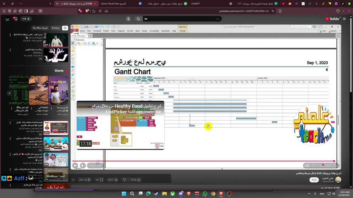Play the YouTube video

75,166
